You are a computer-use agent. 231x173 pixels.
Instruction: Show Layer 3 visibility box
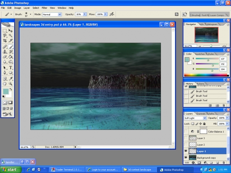pyautogui.click(x=186, y=138)
